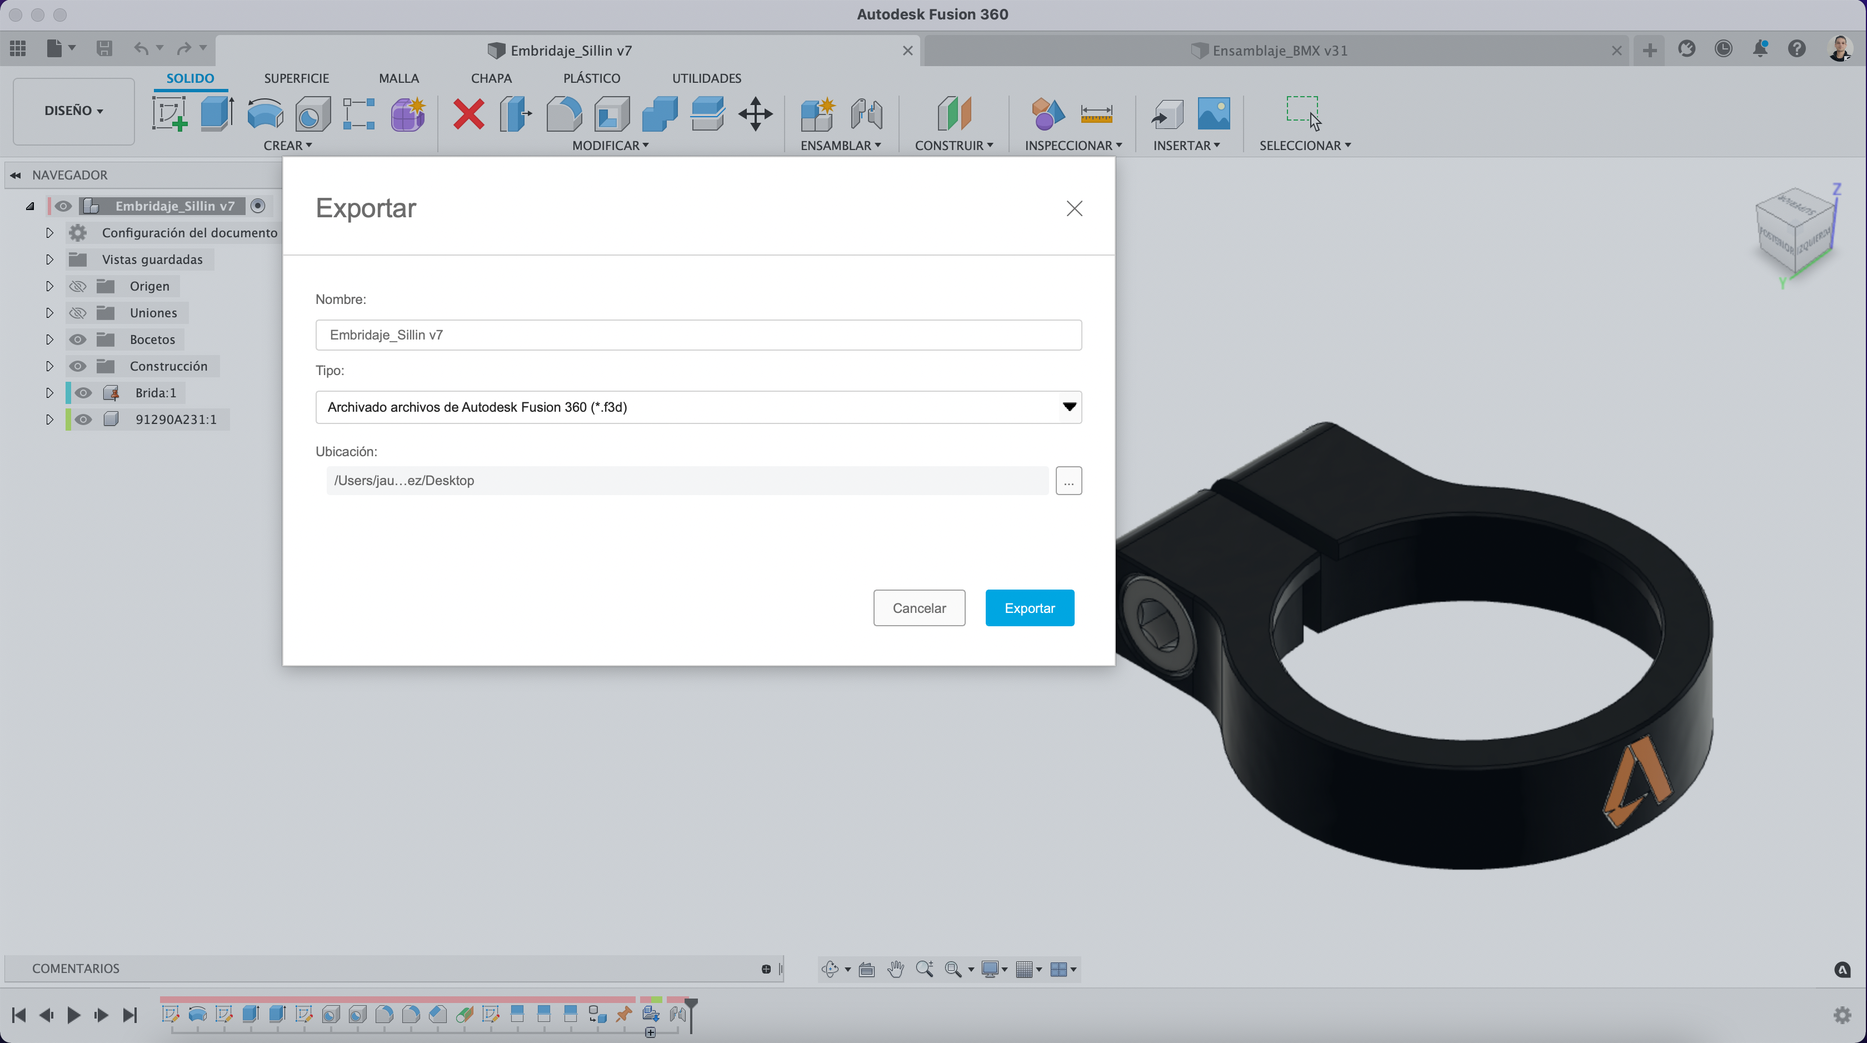Viewport: 1867px width, 1043px height.
Task: Expand the Vistas guardadas node
Action: (49, 259)
